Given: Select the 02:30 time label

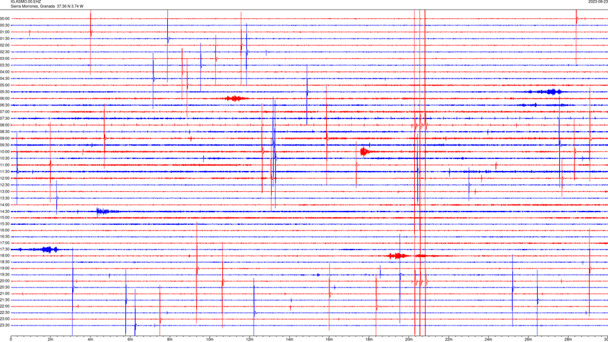Looking at the screenshot, I should [x=5, y=51].
